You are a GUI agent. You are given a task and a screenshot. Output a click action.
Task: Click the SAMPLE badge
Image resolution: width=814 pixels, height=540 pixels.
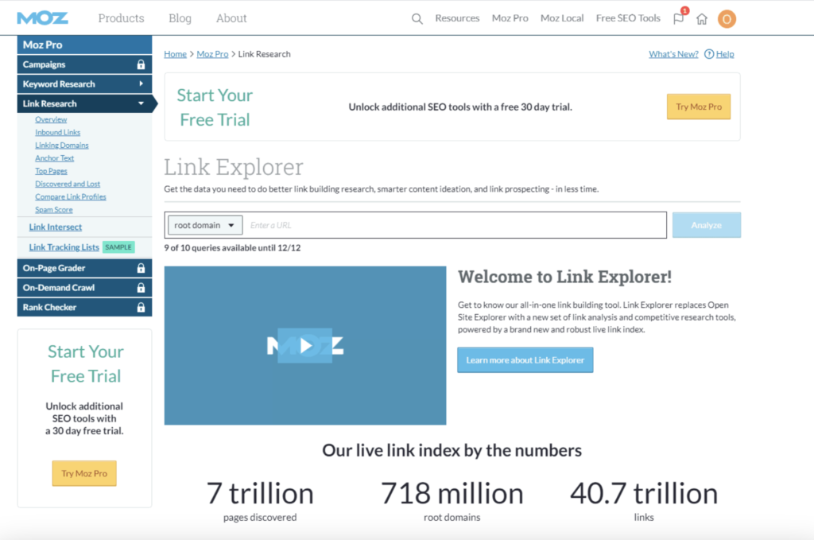118,247
